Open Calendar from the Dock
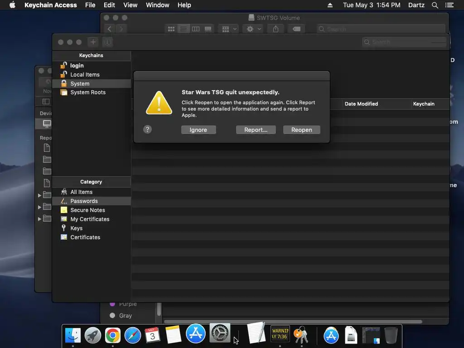The height and width of the screenshot is (348, 464). point(152,335)
